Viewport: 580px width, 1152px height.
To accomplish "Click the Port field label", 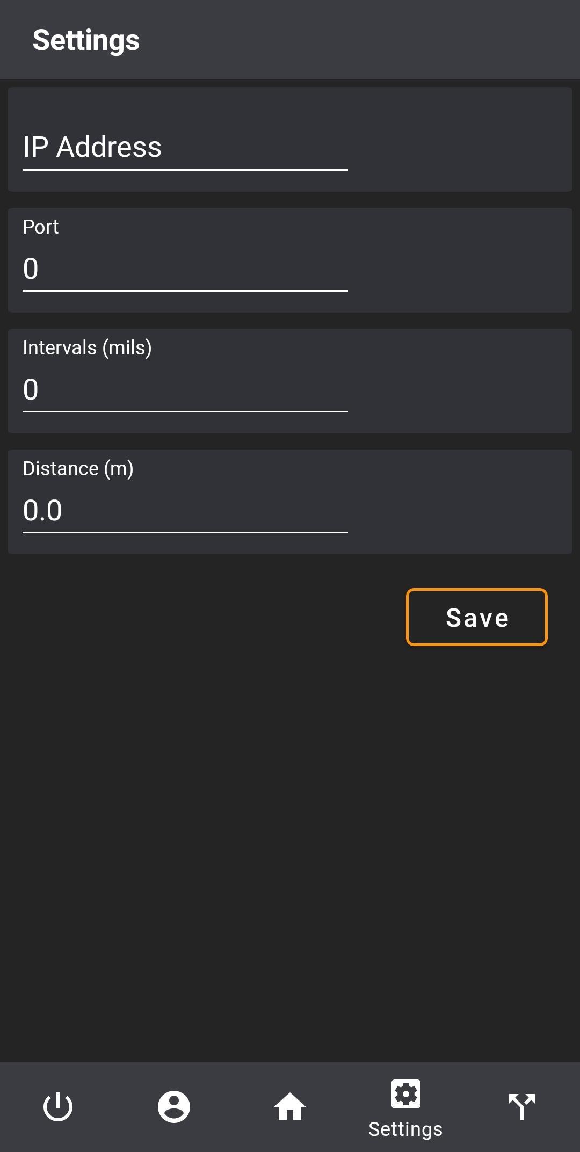I will [x=41, y=227].
